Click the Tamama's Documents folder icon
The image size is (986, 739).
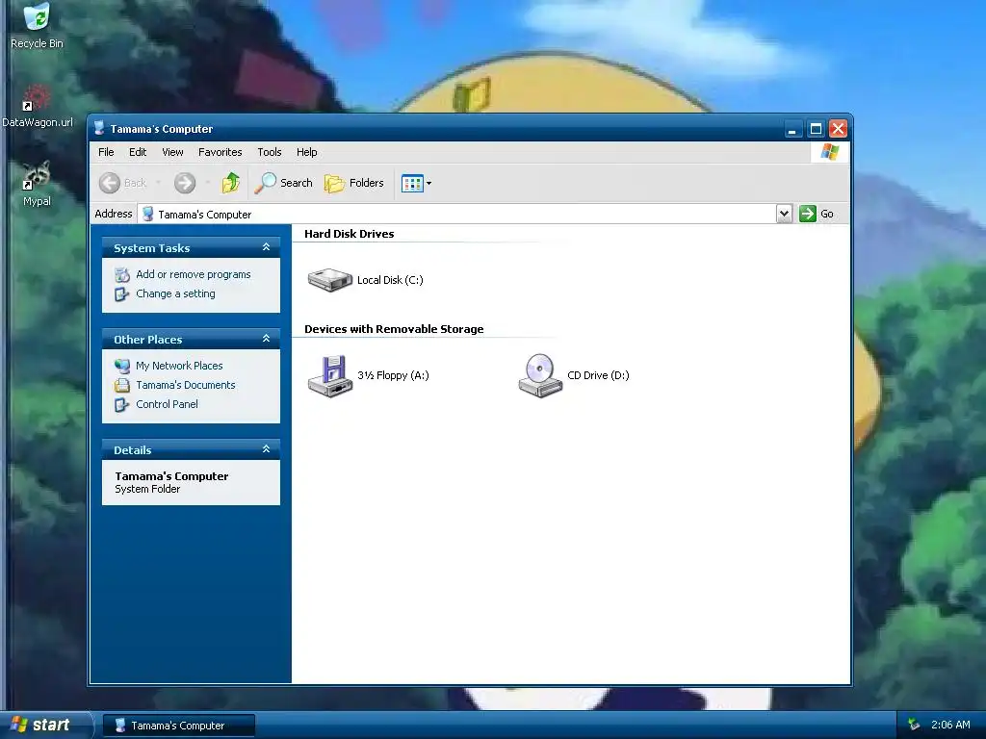pyautogui.click(x=122, y=385)
